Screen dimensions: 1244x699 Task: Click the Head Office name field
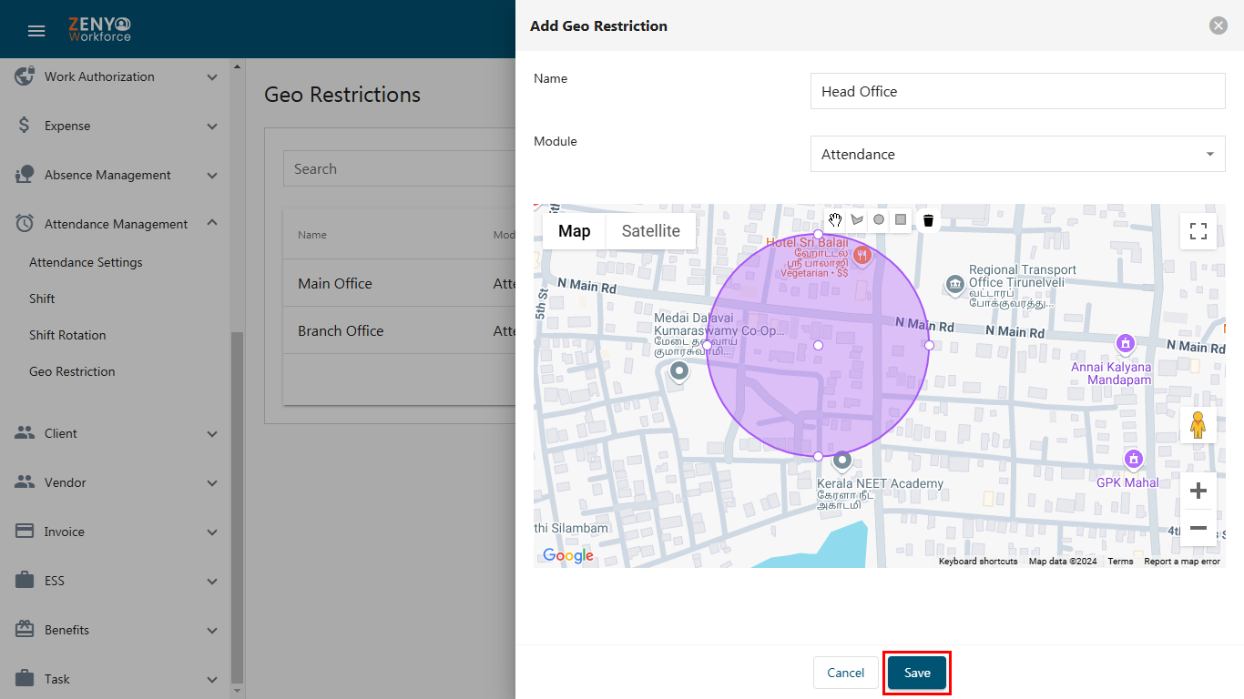[1018, 91]
